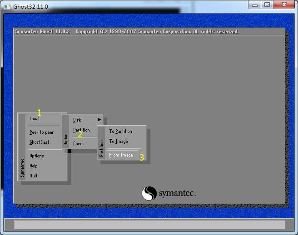This screenshot has height=235, width=298.
Task: Choose the highlighted From Image entry
Action: (x=123, y=155)
